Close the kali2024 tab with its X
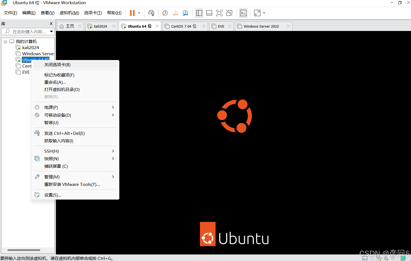Screen dimensions: 411x261 point(114,26)
